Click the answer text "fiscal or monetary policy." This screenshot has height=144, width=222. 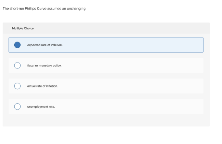pos(44,66)
